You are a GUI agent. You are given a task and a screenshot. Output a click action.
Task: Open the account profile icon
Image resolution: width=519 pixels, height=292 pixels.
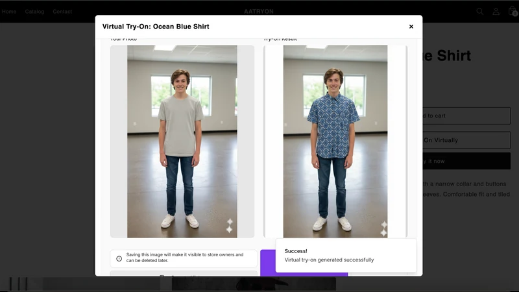click(496, 12)
